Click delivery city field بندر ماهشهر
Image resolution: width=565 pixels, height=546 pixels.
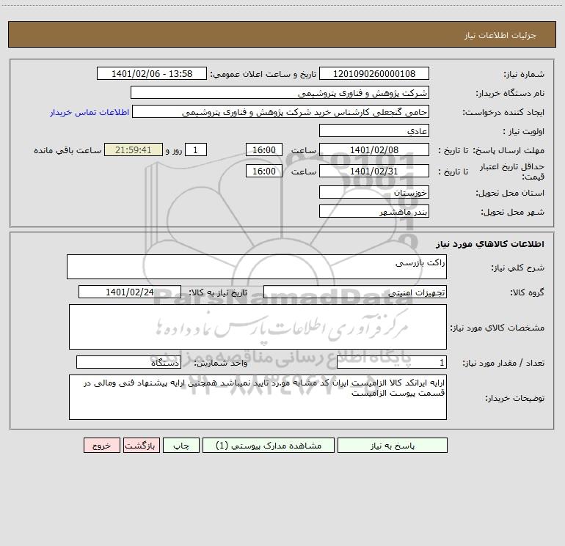(x=374, y=211)
